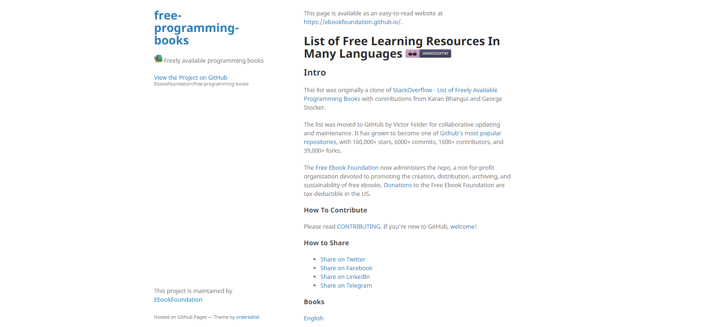Screen dimensions: 714x327
Task: Click the Hosted on GitHub Pages text
Action: pos(180,317)
